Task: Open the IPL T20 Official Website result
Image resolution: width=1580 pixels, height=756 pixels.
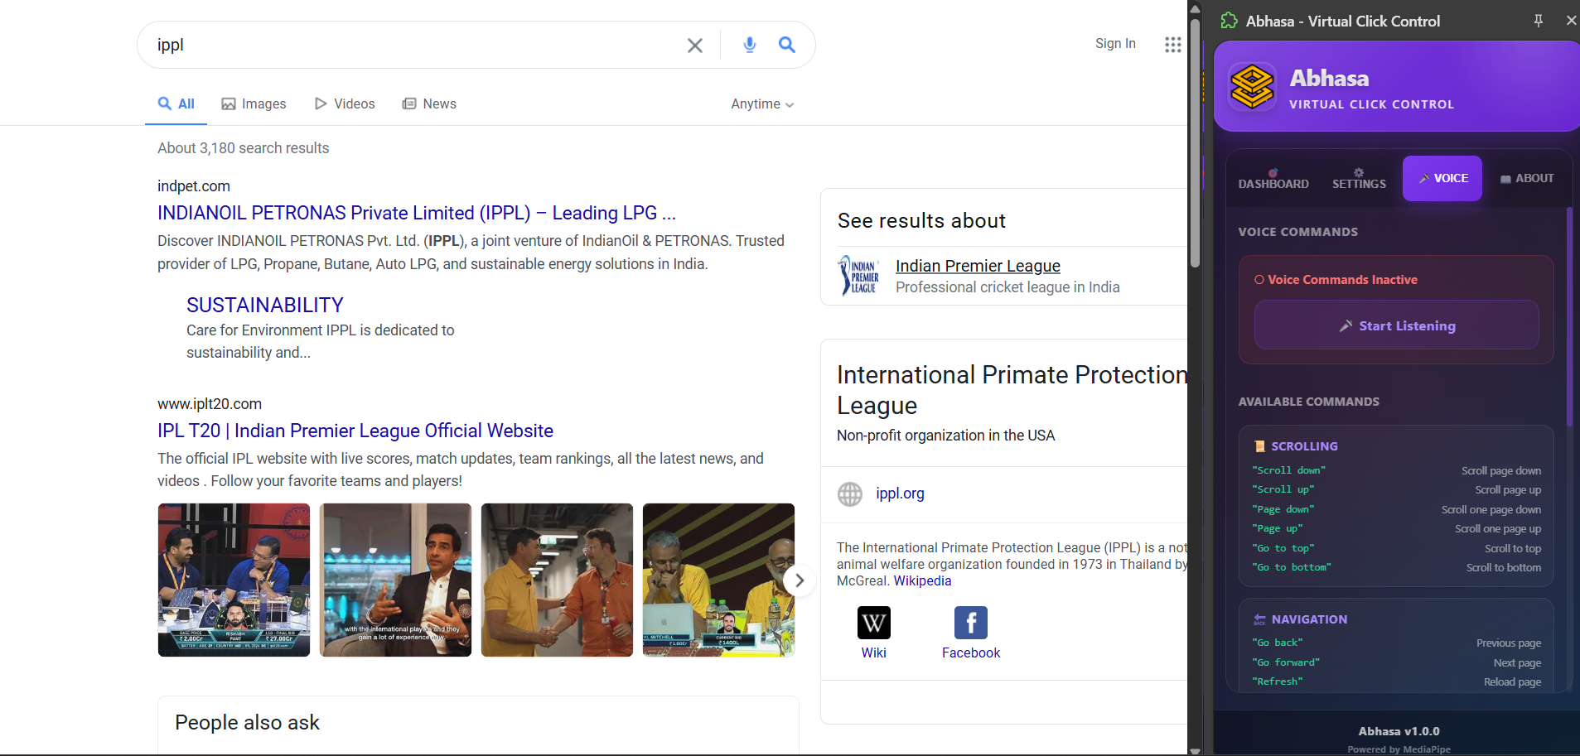Action: pyautogui.click(x=355, y=431)
